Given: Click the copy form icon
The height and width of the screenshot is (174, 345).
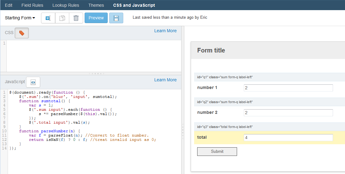Looking at the screenshot, I should click(62, 18).
